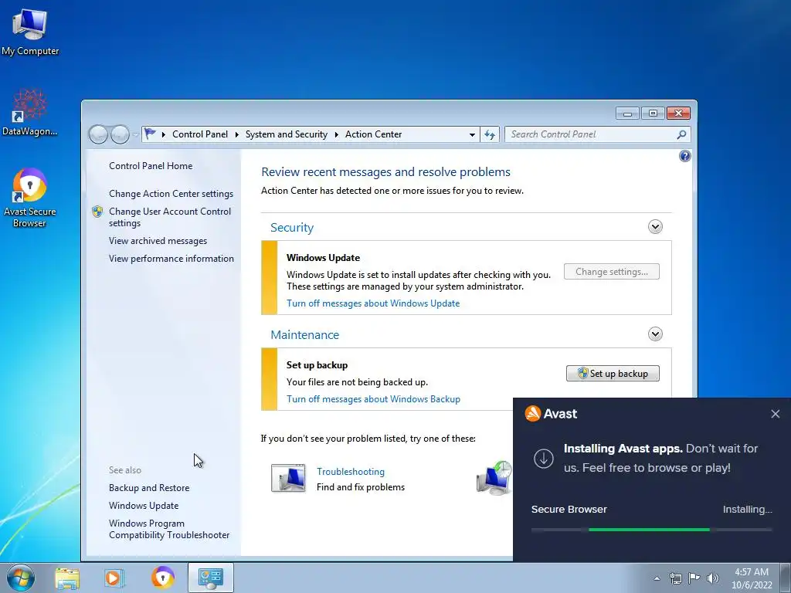Click the Security section heading
Image resolution: width=791 pixels, height=593 pixels.
point(291,228)
